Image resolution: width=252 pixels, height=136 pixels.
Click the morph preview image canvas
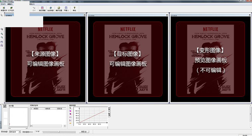(x=210, y=59)
